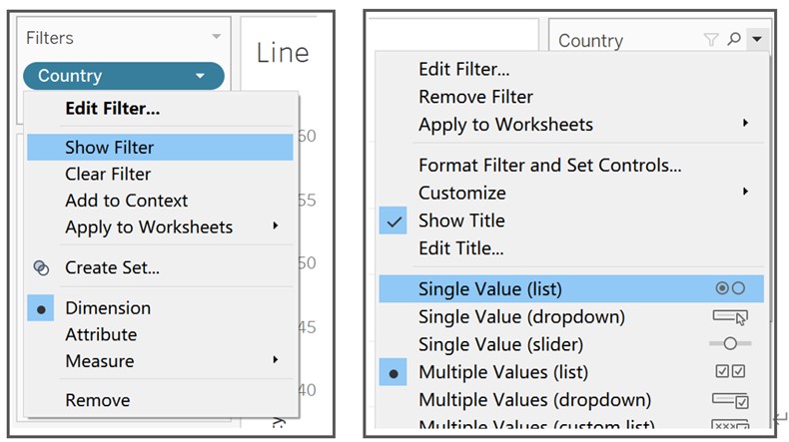The image size is (789, 442).
Task: Expand the Filters shelf dropdown arrow
Action: pyautogui.click(x=215, y=38)
